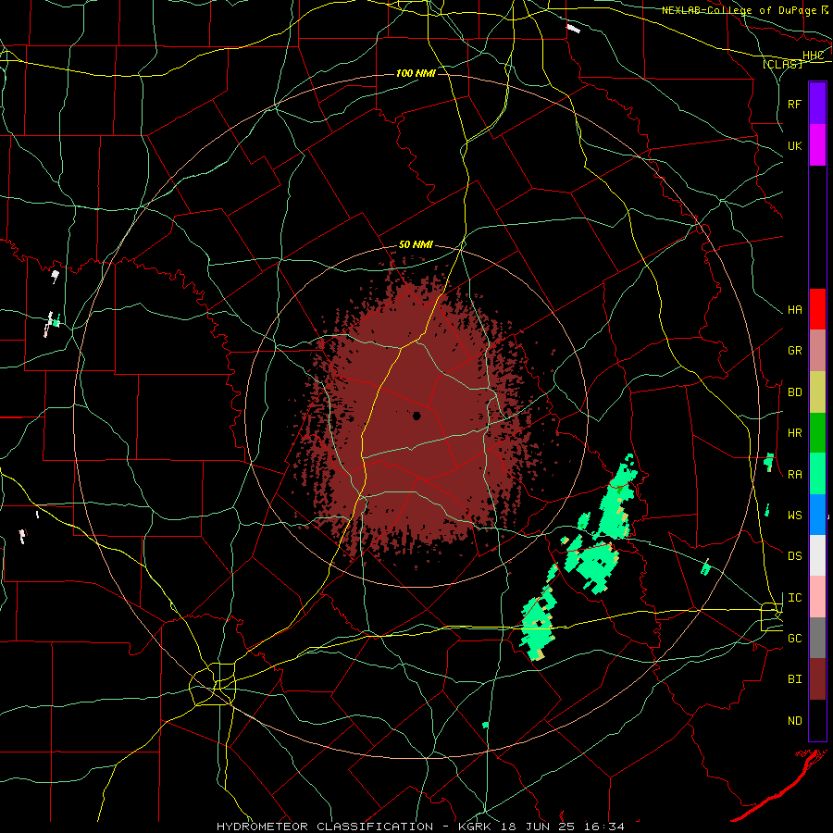The width and height of the screenshot is (833, 833).
Task: Click the 'BD' legend label
Action: coord(794,392)
